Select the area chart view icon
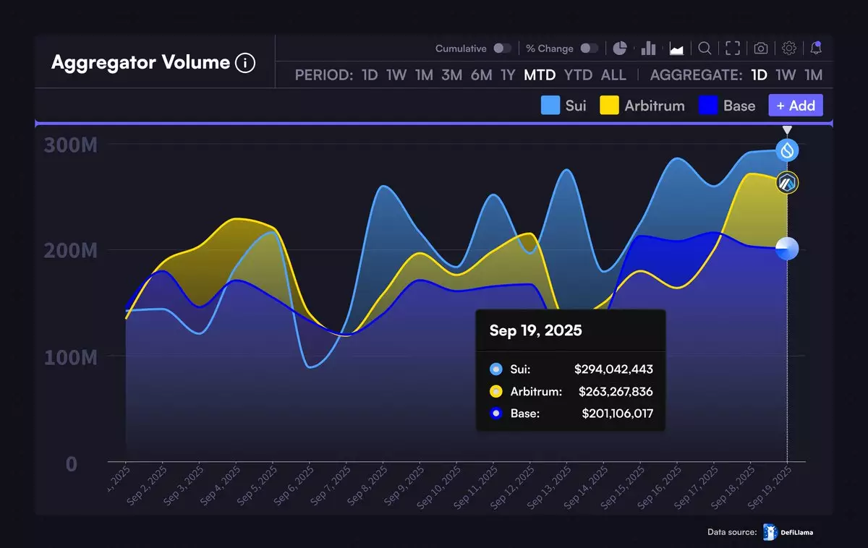The width and height of the screenshot is (868, 548). 676,48
